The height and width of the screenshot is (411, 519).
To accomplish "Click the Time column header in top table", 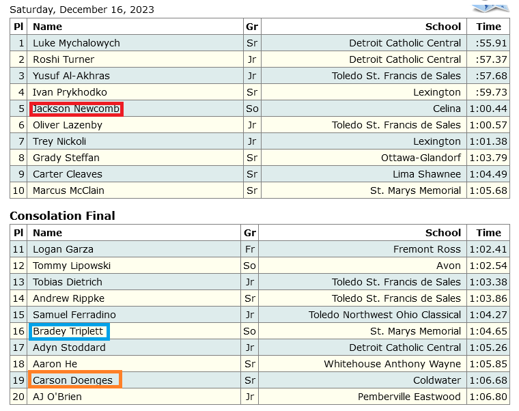I will tap(488, 27).
